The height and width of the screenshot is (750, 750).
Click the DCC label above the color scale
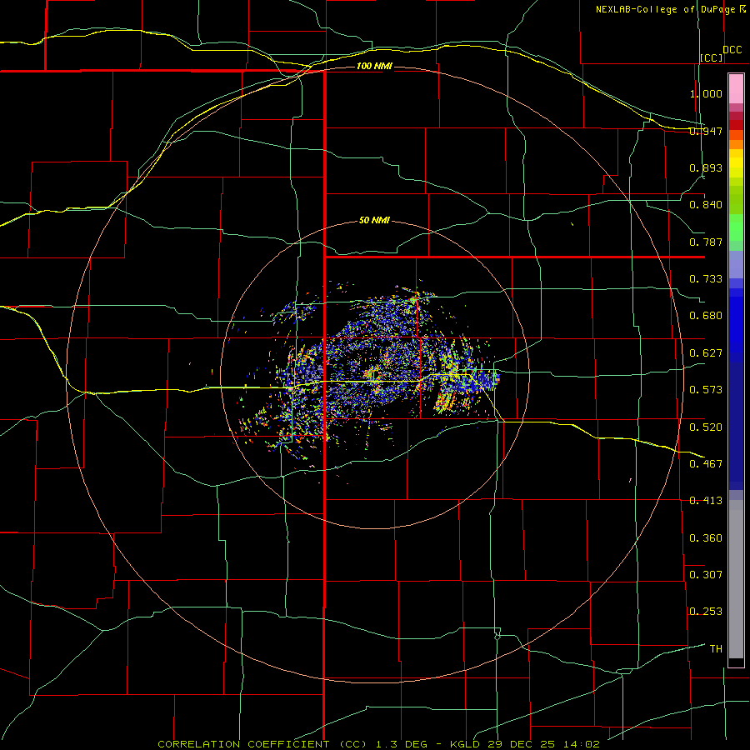[732, 50]
